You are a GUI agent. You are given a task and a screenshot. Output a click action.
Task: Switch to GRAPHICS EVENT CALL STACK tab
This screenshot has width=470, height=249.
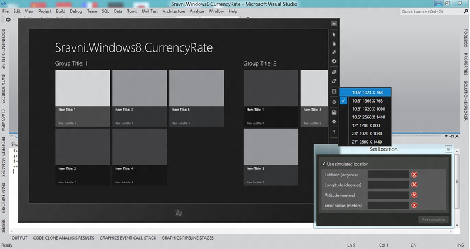click(x=128, y=238)
